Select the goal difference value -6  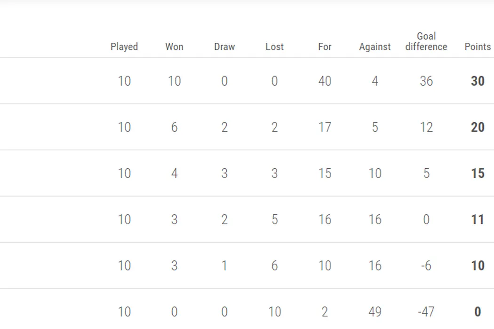point(425,266)
